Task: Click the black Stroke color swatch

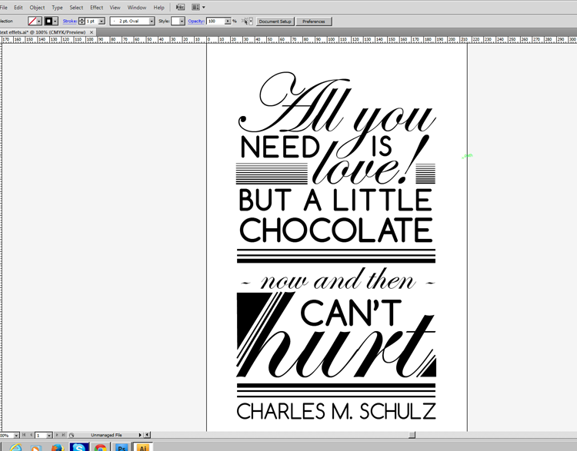Action: [x=48, y=22]
